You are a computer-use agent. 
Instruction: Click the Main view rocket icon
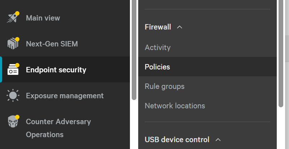tap(13, 17)
